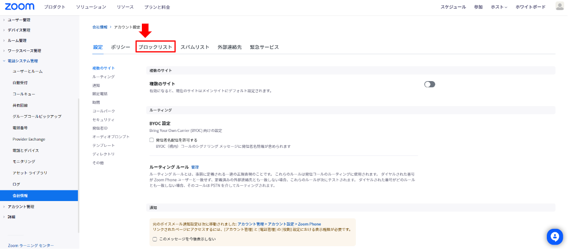Check このメッセージを今後表示しない checkbox
Image resolution: width=568 pixels, height=250 pixels.
[x=155, y=239]
